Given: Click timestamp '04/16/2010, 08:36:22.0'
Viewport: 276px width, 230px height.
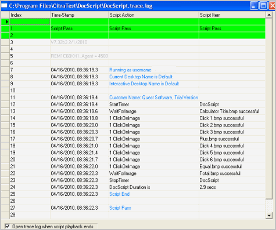Looking at the screenshot, I should (74, 167).
